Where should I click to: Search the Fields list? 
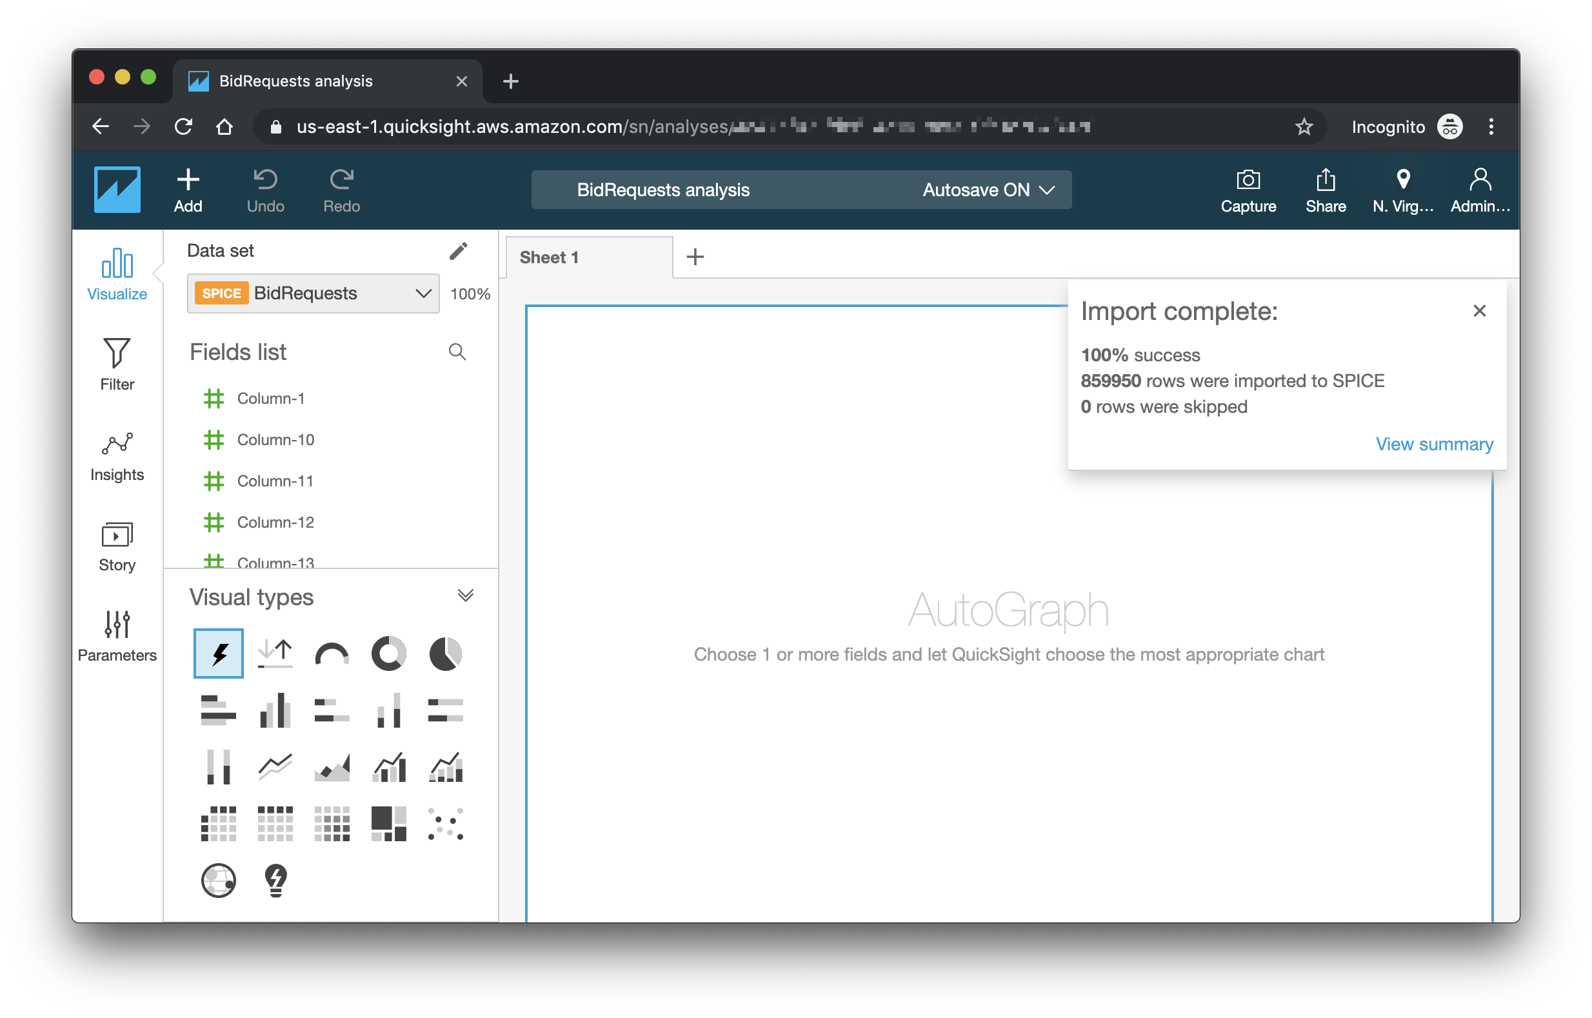(457, 352)
